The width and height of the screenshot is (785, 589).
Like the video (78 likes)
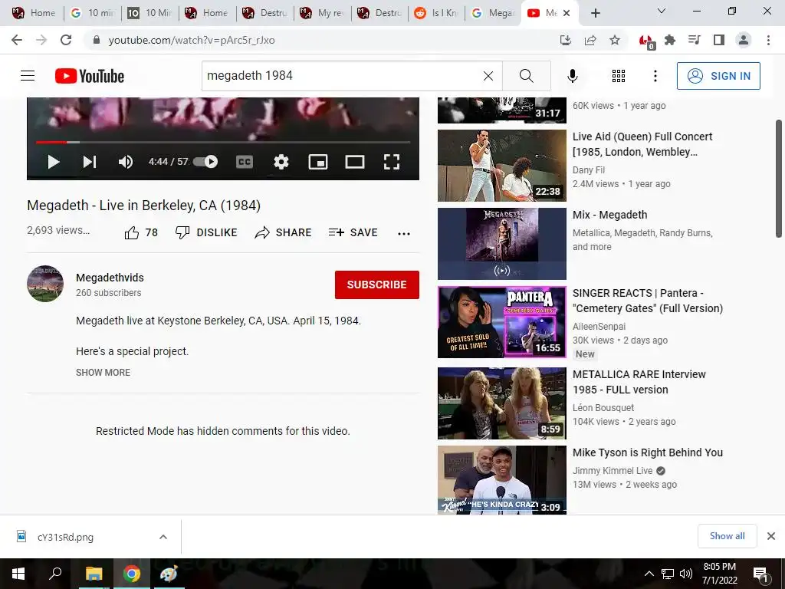[141, 232]
